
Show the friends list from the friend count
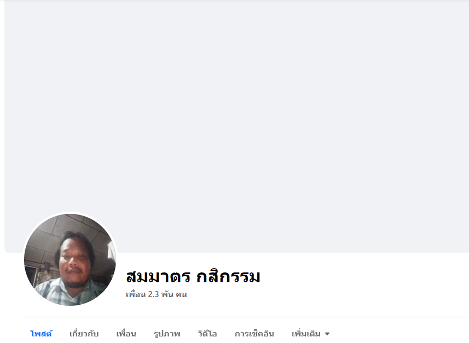pos(156,294)
